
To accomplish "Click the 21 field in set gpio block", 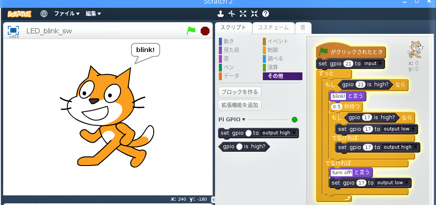I will click(348, 64).
